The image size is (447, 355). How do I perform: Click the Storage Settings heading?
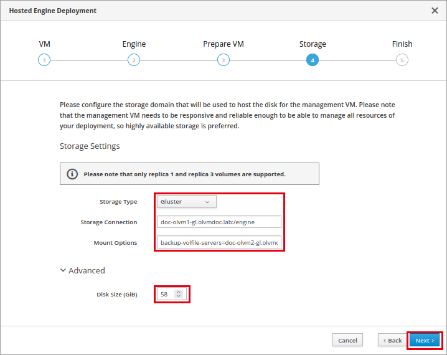point(90,146)
